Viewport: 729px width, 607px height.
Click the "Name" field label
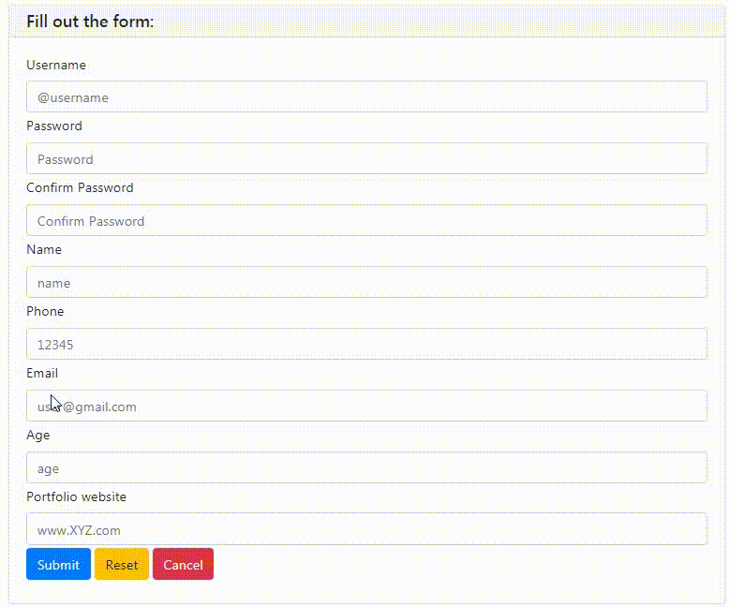coord(44,250)
